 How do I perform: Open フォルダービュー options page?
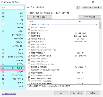point(18,38)
